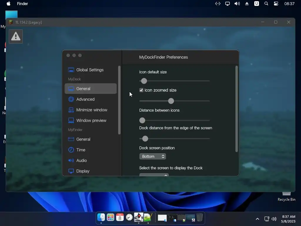Open the taskbar clock 8:37 AM

(288, 219)
